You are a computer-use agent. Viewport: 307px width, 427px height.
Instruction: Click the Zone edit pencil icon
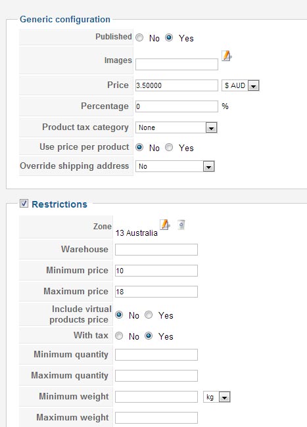coord(165,225)
